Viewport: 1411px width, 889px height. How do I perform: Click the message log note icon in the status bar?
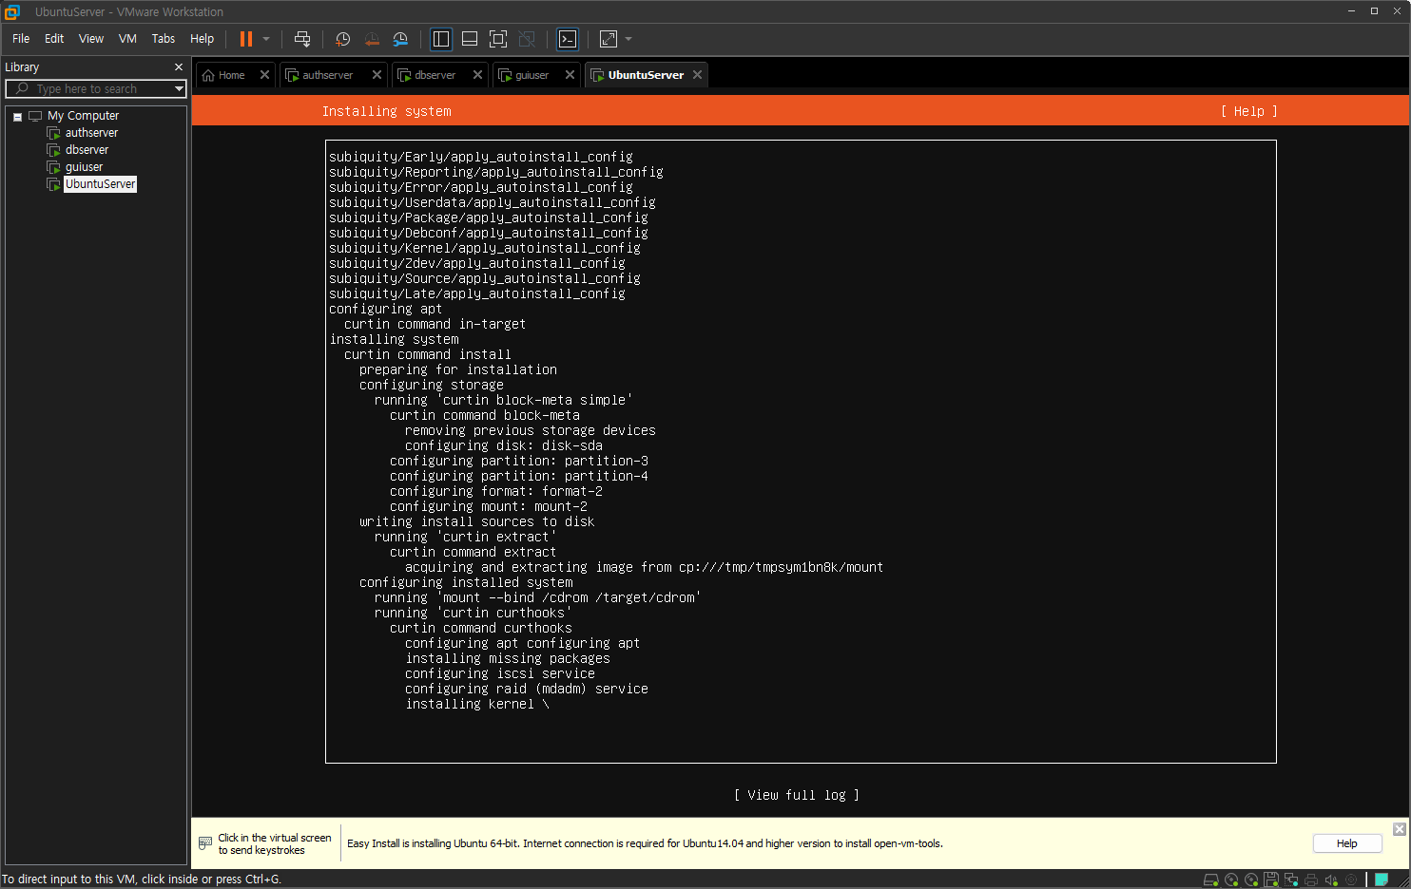pos(1382,880)
